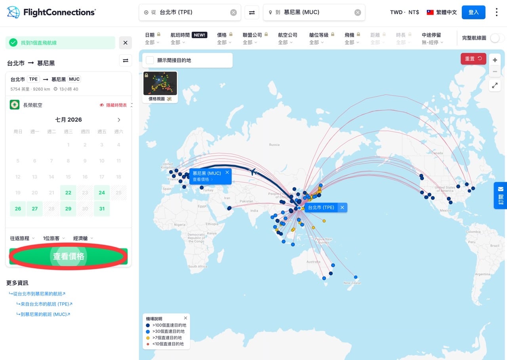The image size is (507, 360).
Task: Toggle the 完整航線圖 switch
Action: tap(497, 38)
